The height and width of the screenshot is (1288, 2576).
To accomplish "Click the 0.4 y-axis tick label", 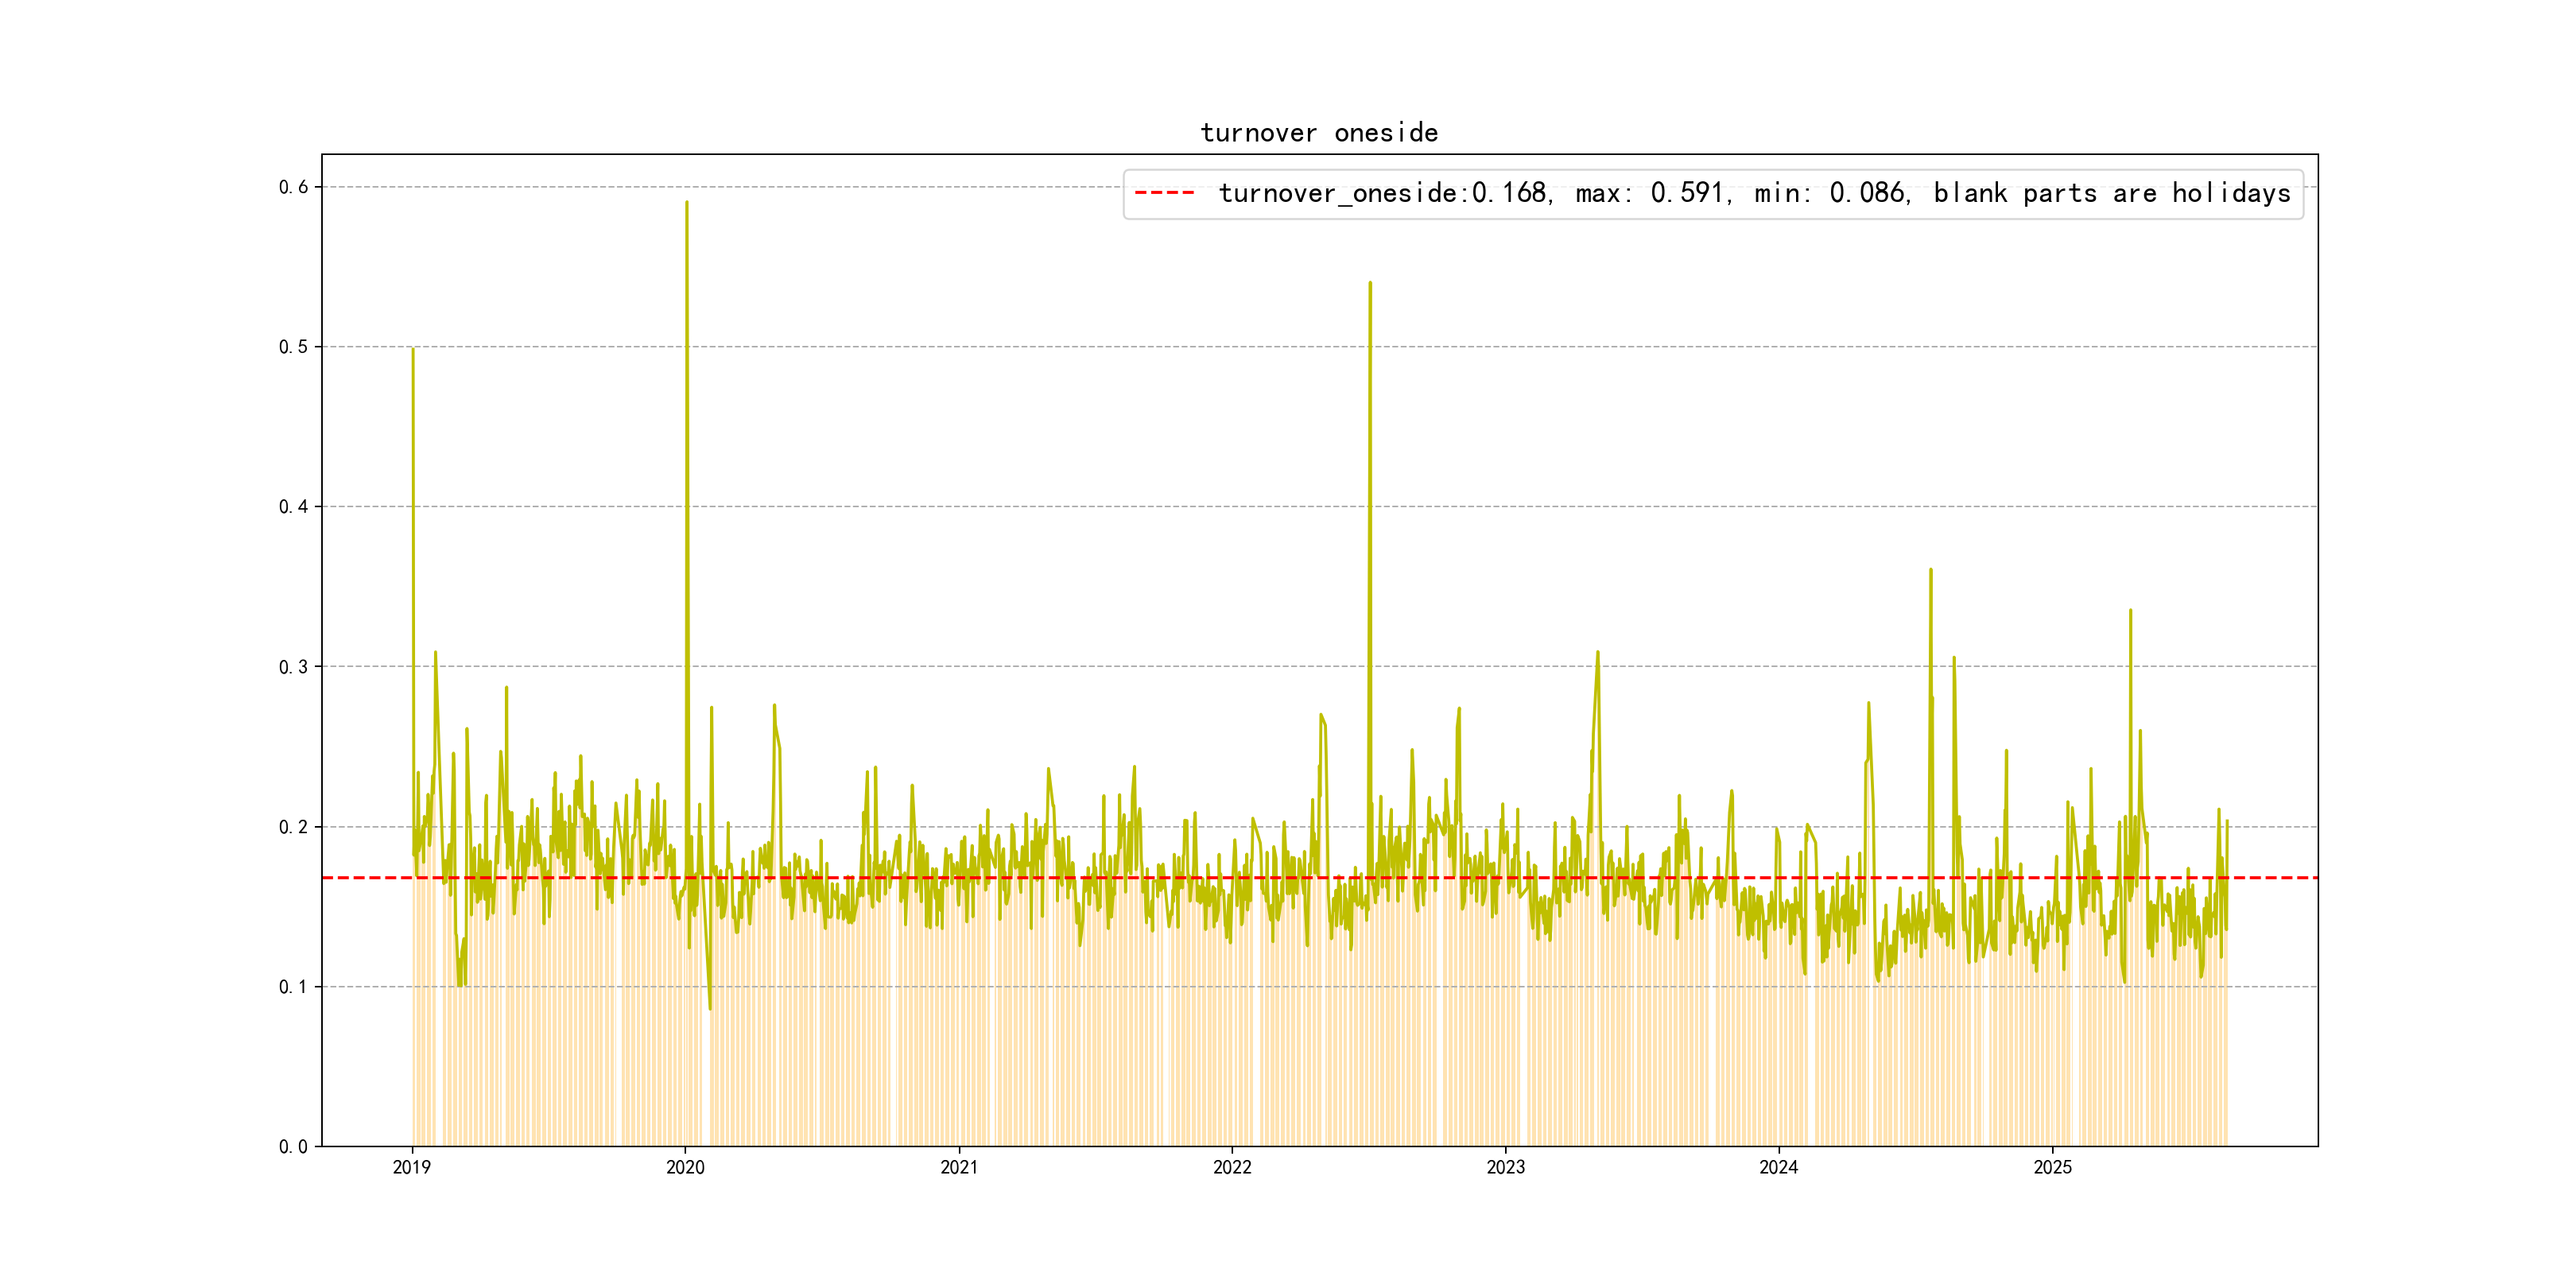I will tap(293, 507).
